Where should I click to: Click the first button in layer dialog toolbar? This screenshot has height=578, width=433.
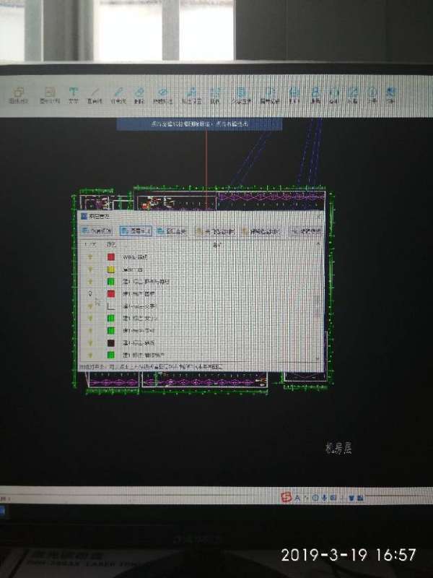[x=96, y=231]
